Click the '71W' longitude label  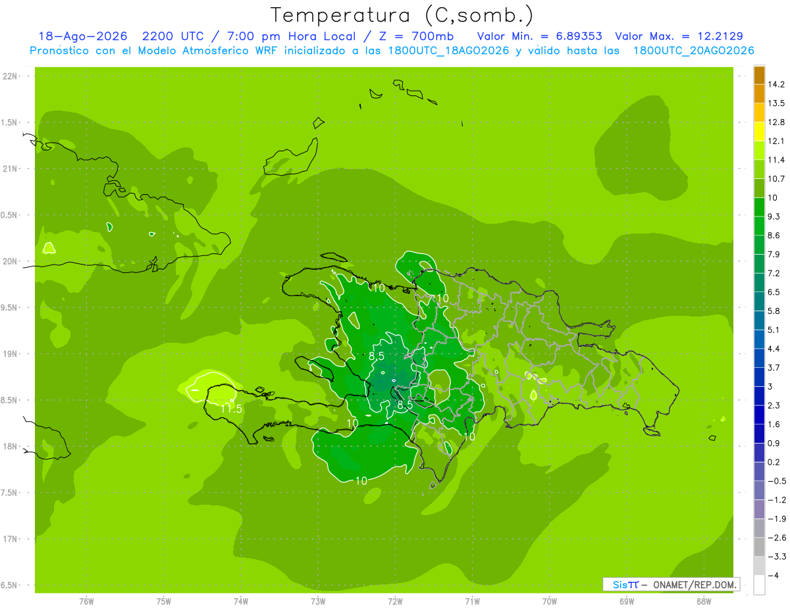(x=472, y=601)
